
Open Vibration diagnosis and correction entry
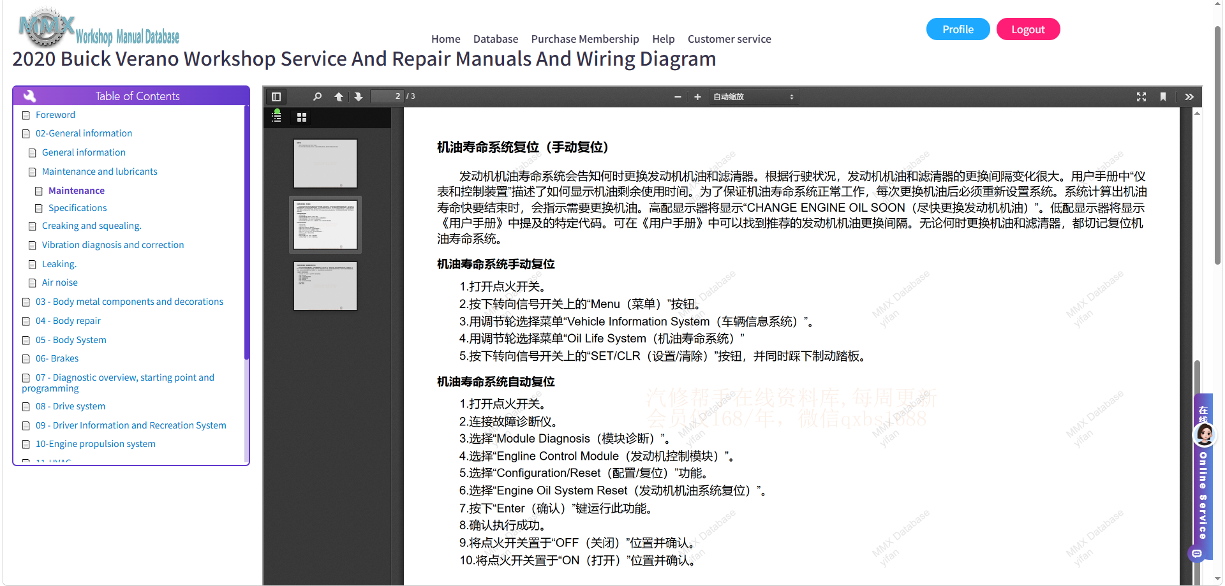click(x=113, y=245)
